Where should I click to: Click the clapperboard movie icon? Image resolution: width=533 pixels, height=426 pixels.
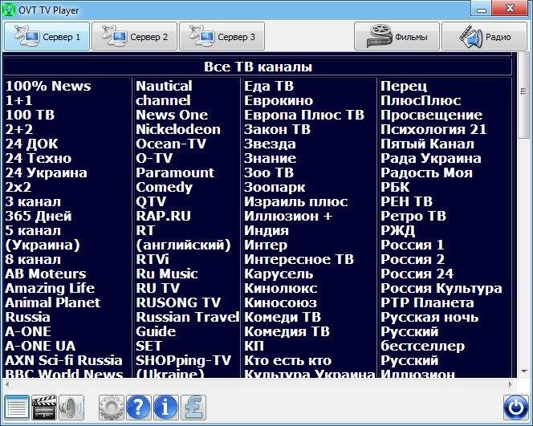44,407
